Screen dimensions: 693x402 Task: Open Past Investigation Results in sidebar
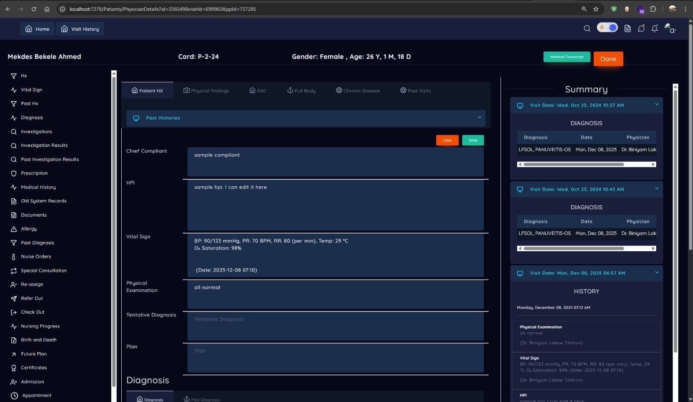click(45, 159)
